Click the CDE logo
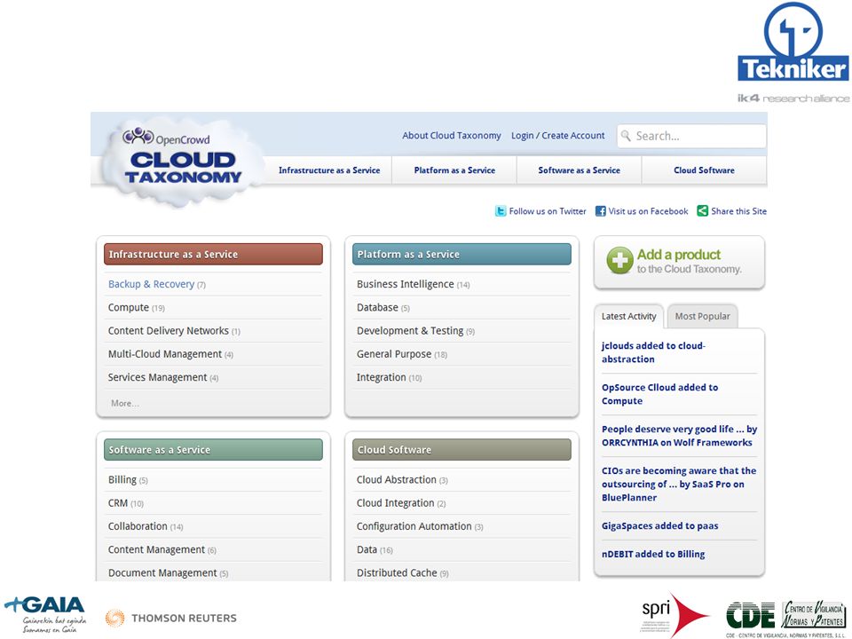The image size is (852, 639). click(786, 618)
